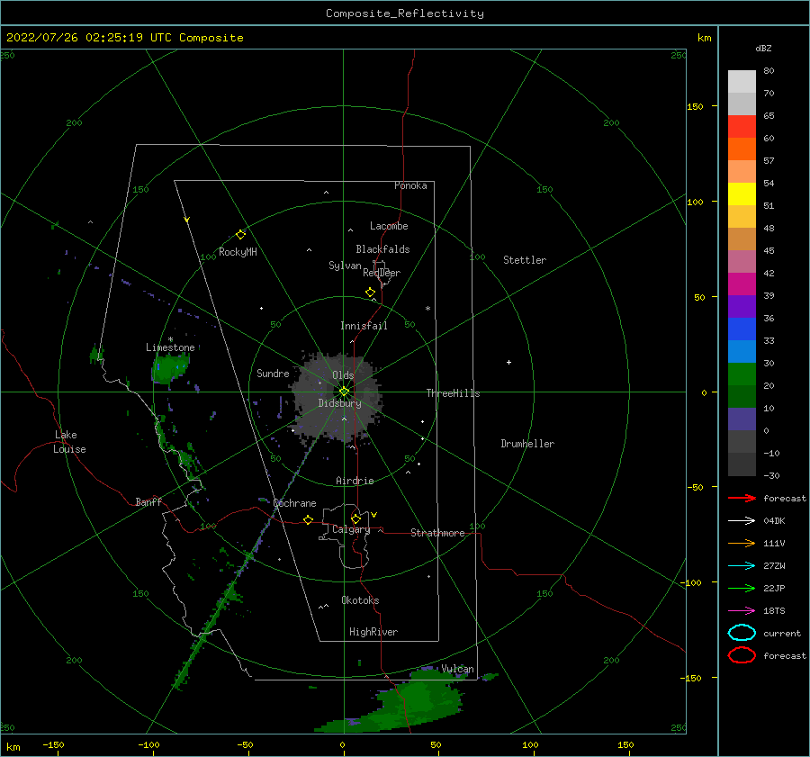The image size is (810, 757).
Task: Click the asterisk marker above Limestone
Action: 170,339
